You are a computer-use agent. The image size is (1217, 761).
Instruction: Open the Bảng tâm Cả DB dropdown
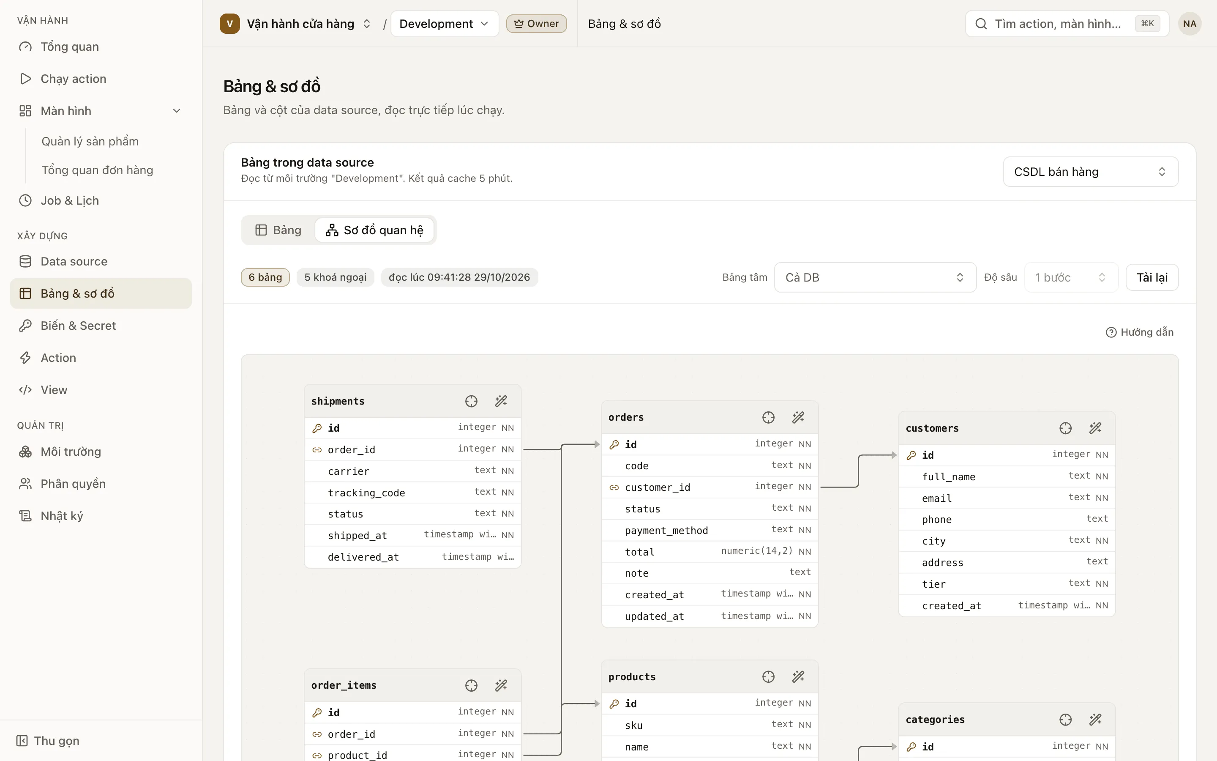point(875,277)
